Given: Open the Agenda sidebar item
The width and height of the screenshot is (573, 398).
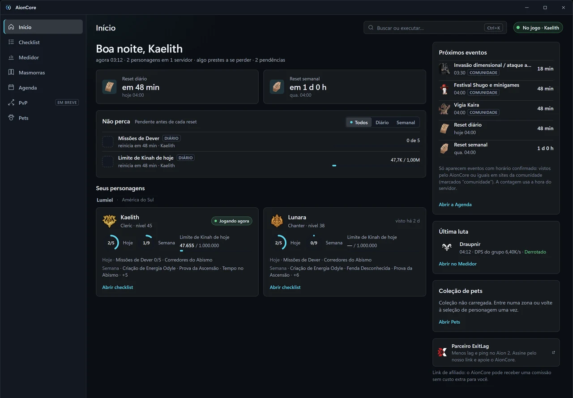Looking at the screenshot, I should (x=43, y=88).
